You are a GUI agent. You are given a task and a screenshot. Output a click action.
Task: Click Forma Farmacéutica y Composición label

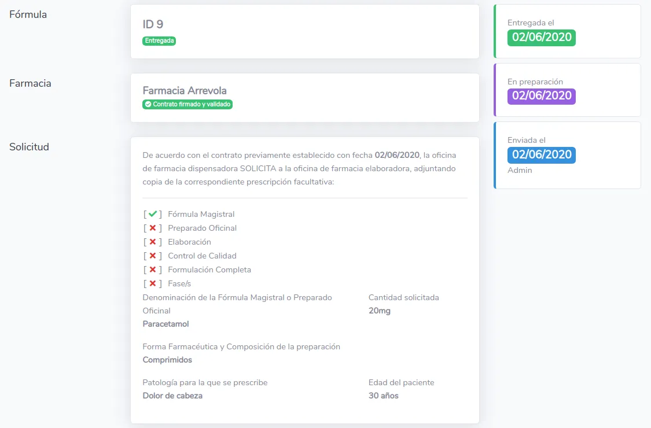point(241,346)
